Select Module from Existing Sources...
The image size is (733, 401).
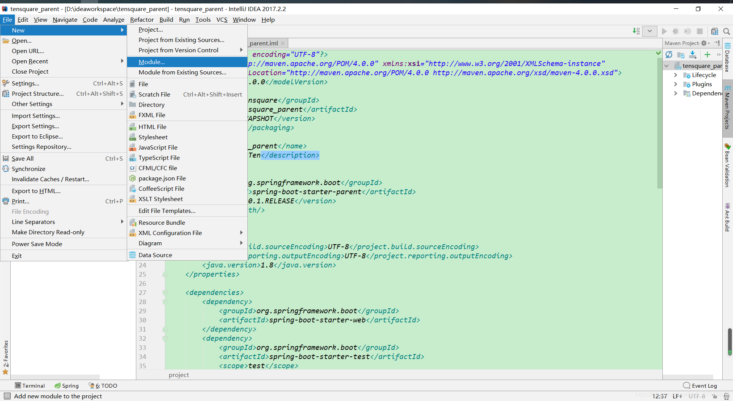pyautogui.click(x=187, y=72)
